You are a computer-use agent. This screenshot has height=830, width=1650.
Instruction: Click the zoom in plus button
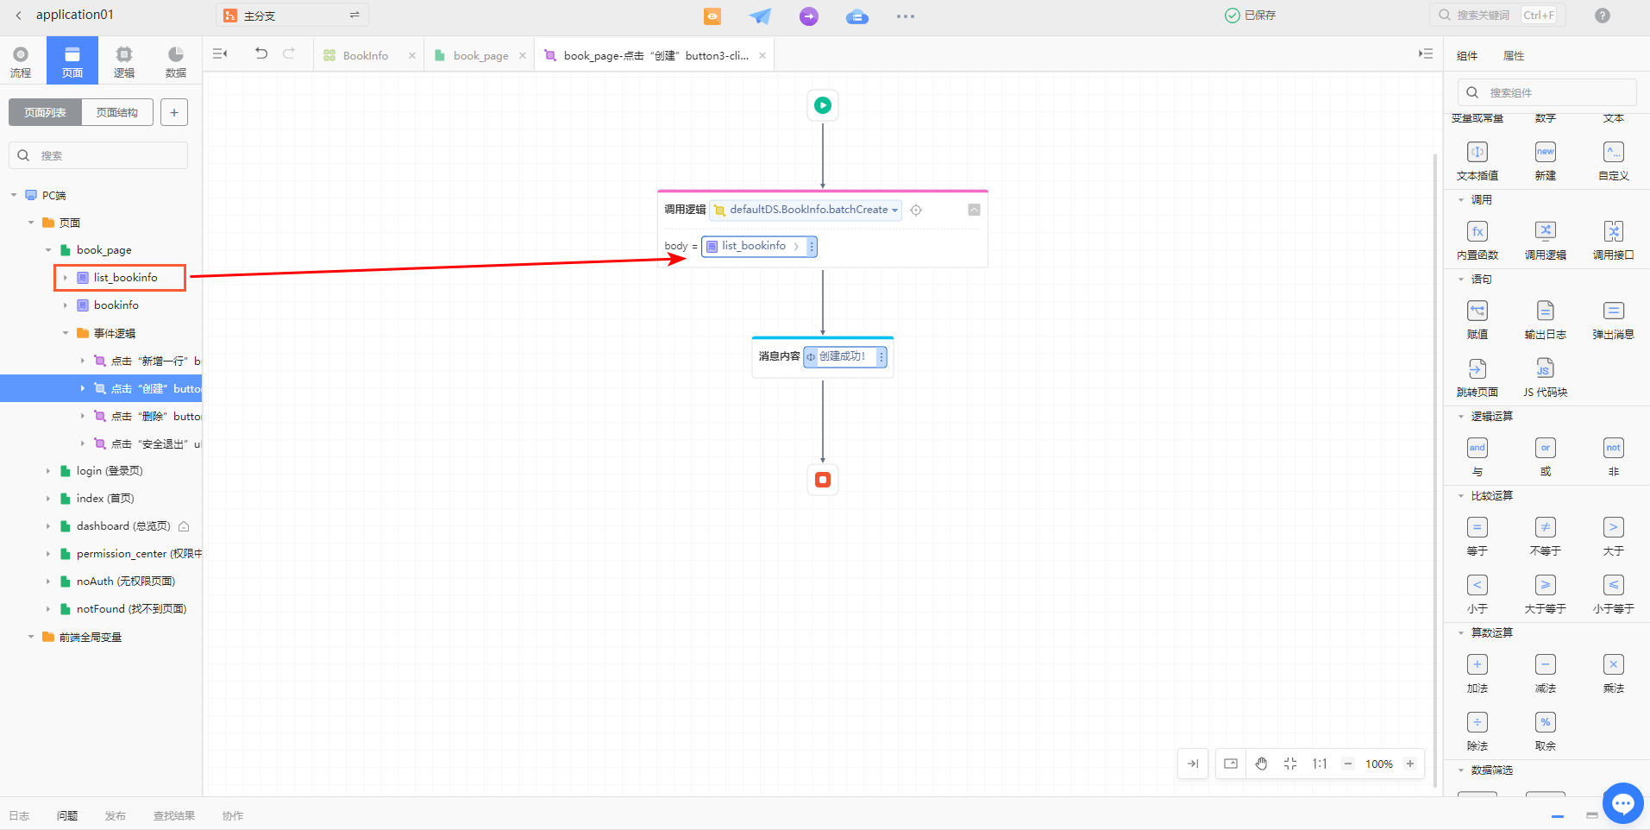[1410, 764]
